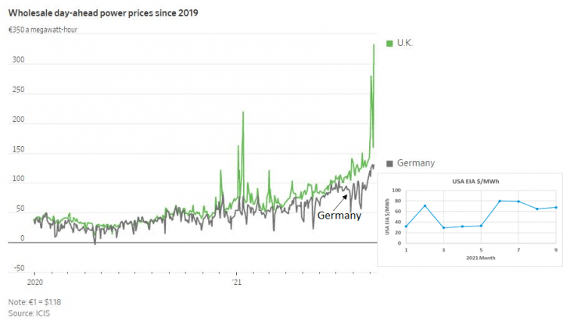Select the Germany legend label text
The height and width of the screenshot is (321, 563).
pos(416,162)
